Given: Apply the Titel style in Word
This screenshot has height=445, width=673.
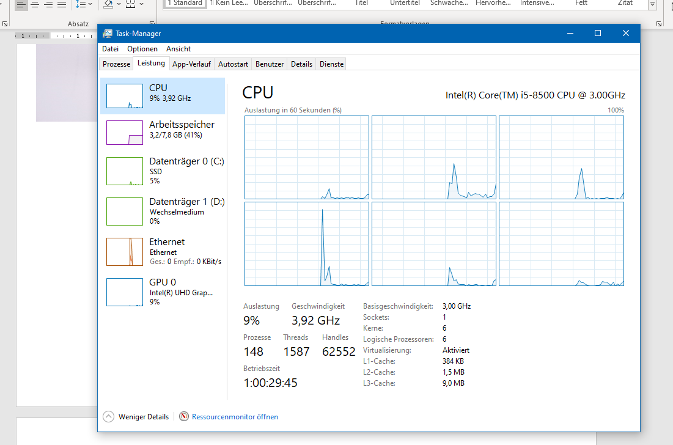Looking at the screenshot, I should point(361,4).
